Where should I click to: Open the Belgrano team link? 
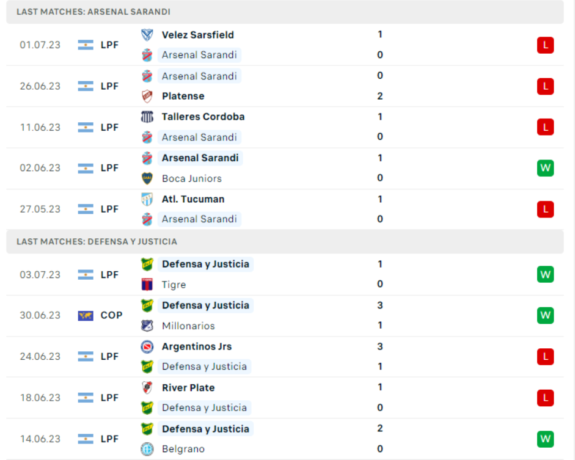(x=183, y=449)
